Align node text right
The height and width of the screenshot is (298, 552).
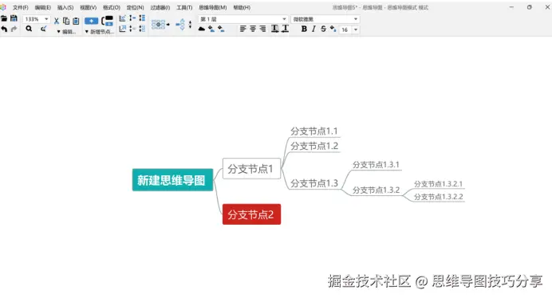point(262,29)
